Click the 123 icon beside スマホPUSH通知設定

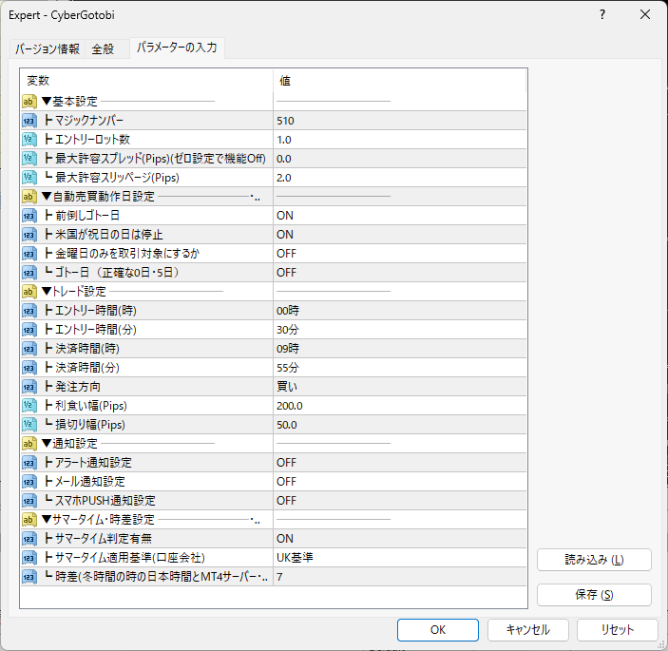click(x=29, y=501)
